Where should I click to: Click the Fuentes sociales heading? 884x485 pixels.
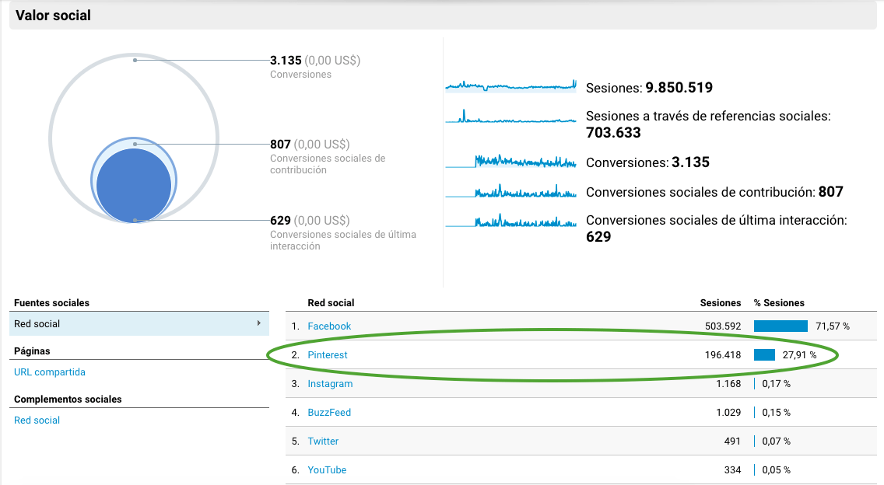[x=51, y=302]
